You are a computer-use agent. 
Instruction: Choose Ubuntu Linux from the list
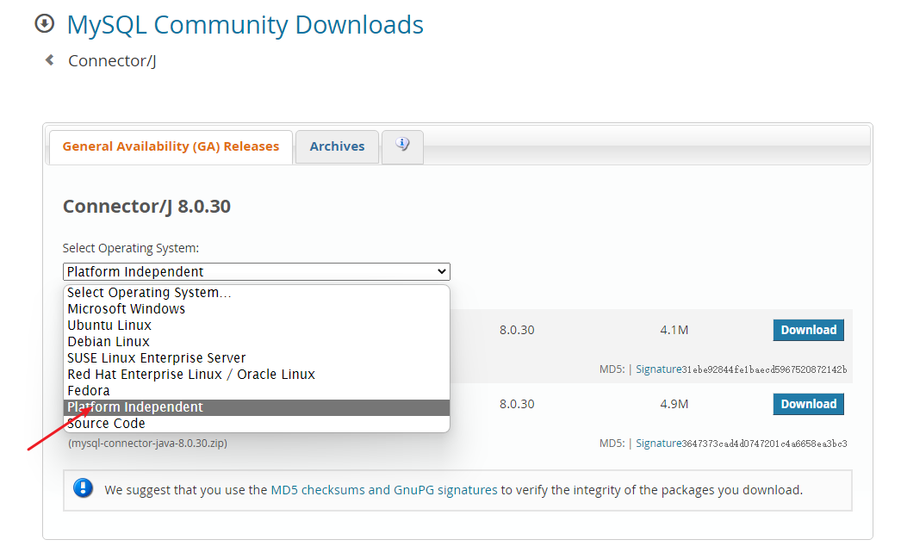point(109,326)
